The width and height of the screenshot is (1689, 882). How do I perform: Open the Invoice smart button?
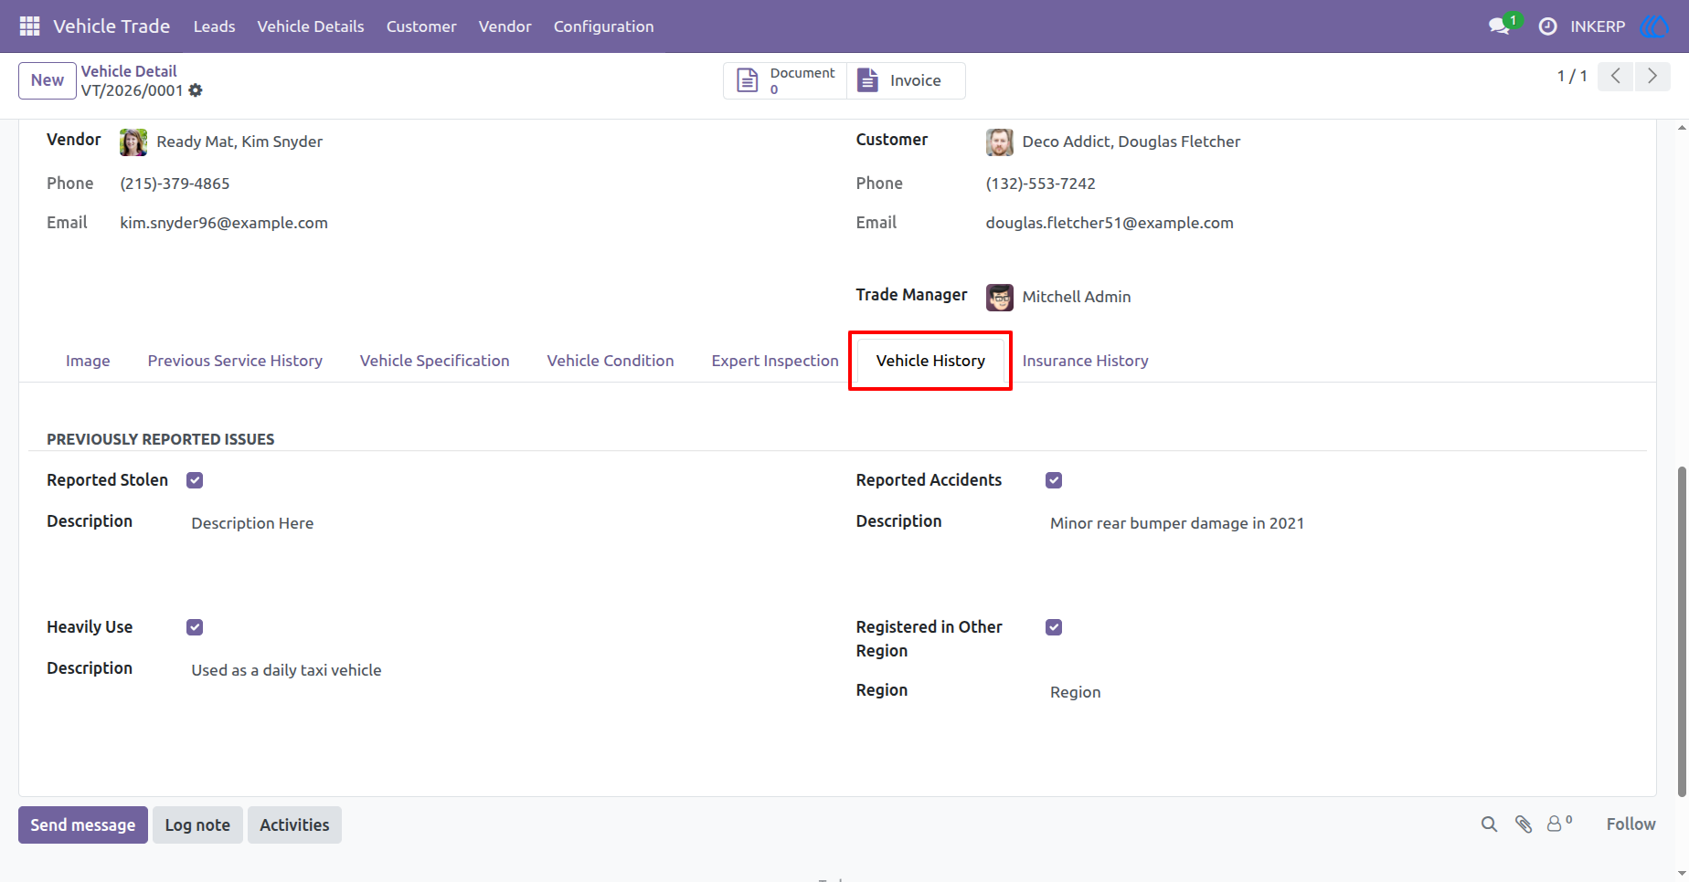[906, 80]
